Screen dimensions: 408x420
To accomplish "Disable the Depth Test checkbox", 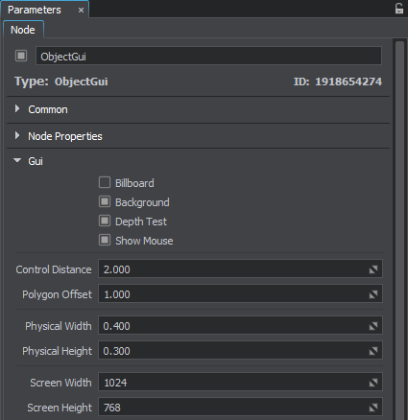I will coord(105,221).
